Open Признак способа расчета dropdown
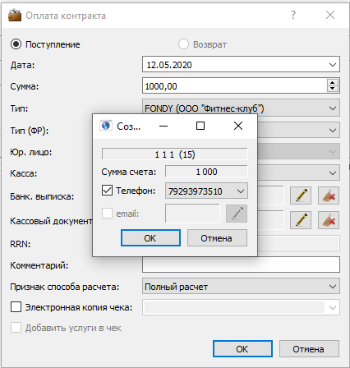Viewport: 350px width, 368px height. (333, 287)
